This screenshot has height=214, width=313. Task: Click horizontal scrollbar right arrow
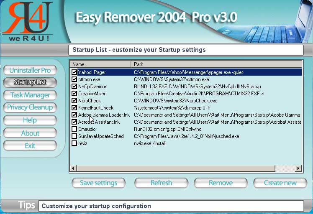click(298, 168)
